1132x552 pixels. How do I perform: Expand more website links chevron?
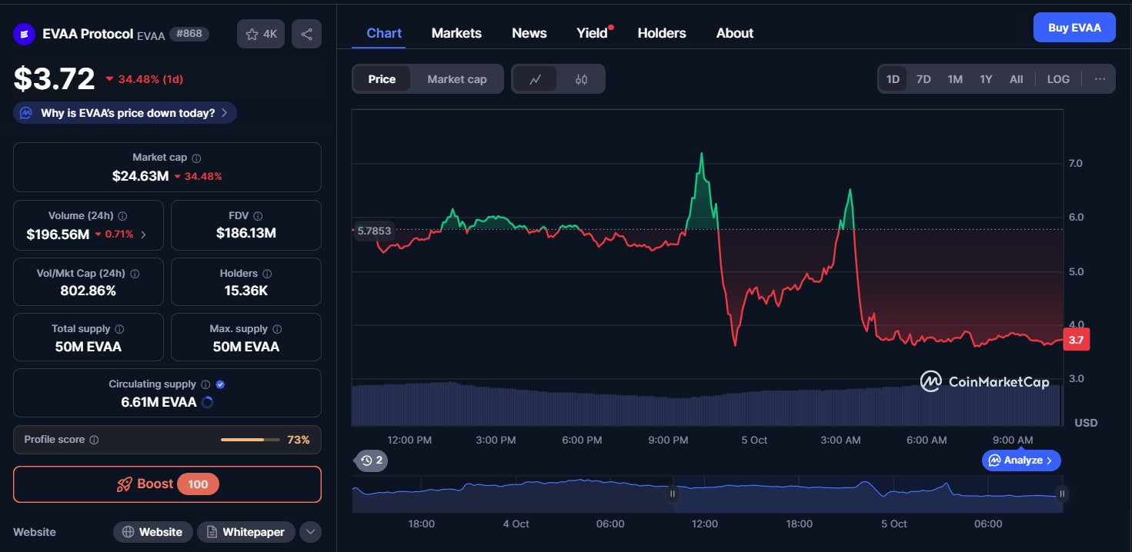[310, 532]
